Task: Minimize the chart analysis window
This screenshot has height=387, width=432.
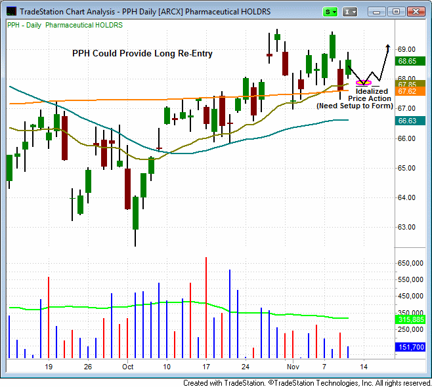Action: [376, 12]
